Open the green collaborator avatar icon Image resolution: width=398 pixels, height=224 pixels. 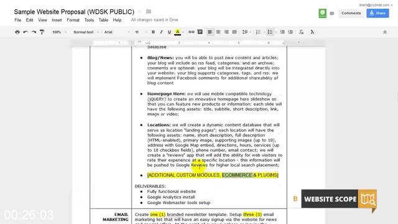coord(322,13)
